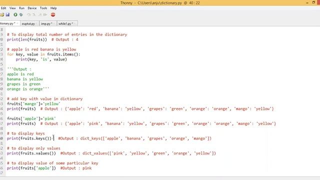Screen dimensions: 320x180
Task: Click the comment '# to display only values'
Action: [x=33, y=148]
